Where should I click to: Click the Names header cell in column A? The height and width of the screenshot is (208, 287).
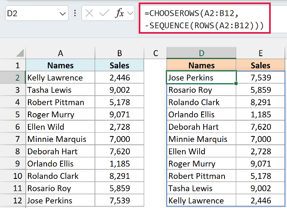pos(60,65)
